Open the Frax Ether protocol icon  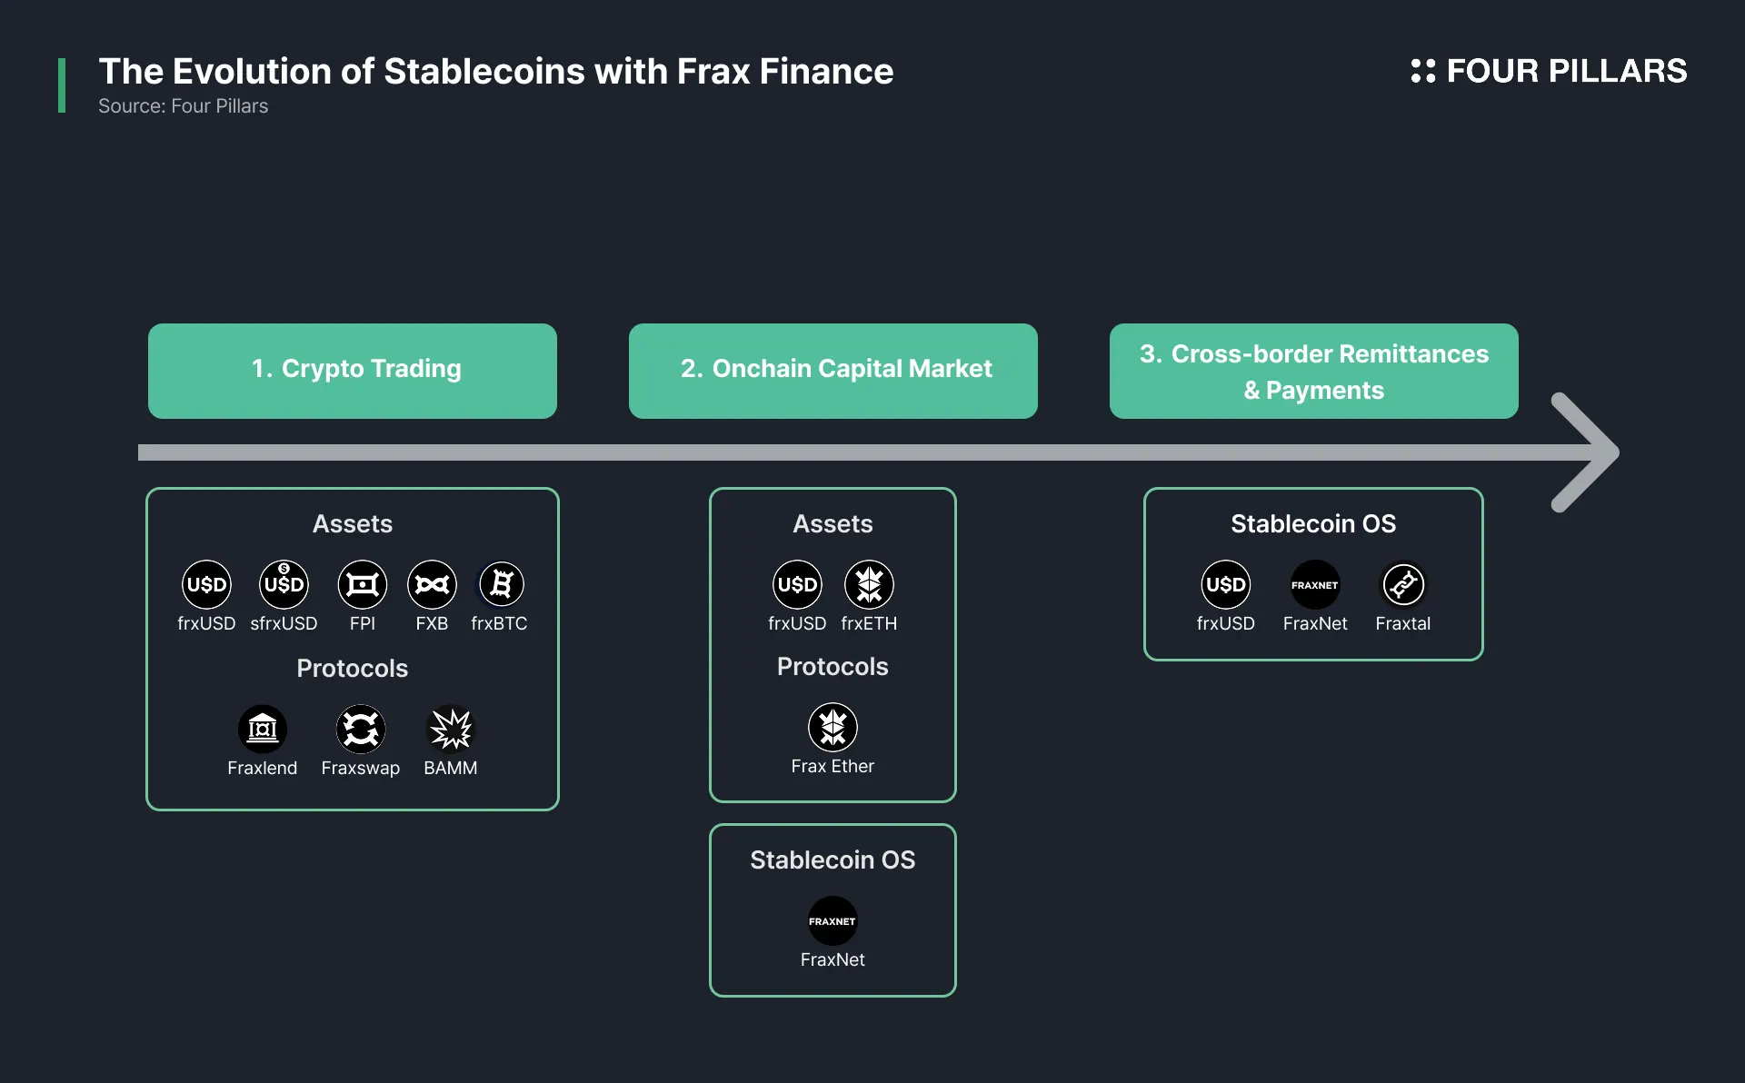833,727
